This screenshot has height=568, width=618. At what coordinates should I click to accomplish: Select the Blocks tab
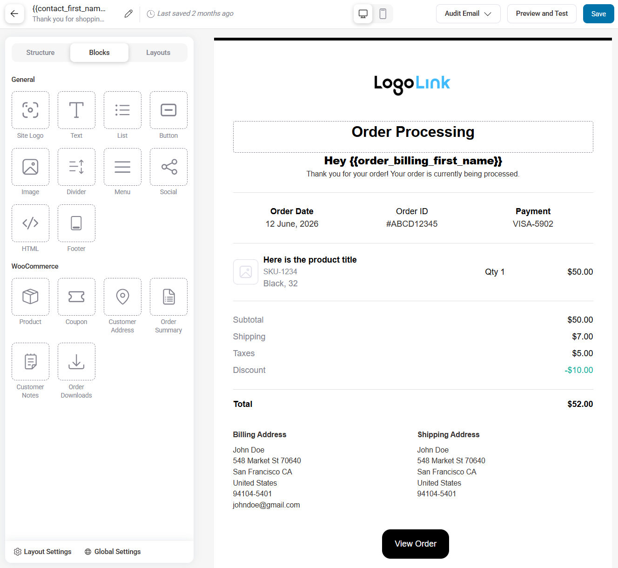pyautogui.click(x=99, y=53)
